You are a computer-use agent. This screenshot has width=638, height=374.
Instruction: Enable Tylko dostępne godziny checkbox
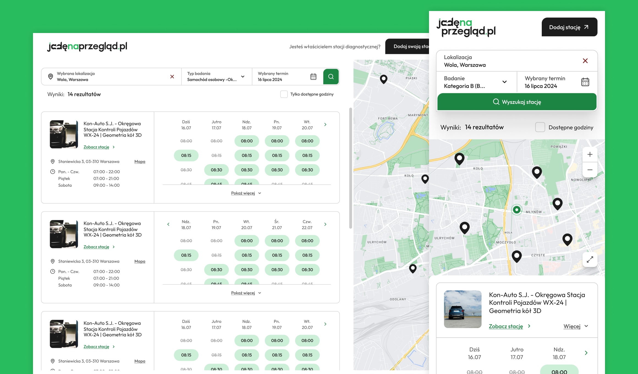pyautogui.click(x=284, y=94)
